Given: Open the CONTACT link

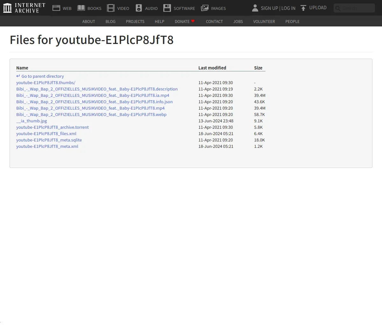Looking at the screenshot, I should [214, 21].
